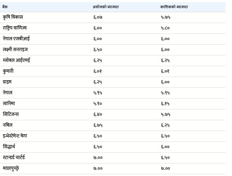Select the कुमारी bank name
The image size is (232, 176).
click(x=8, y=71)
